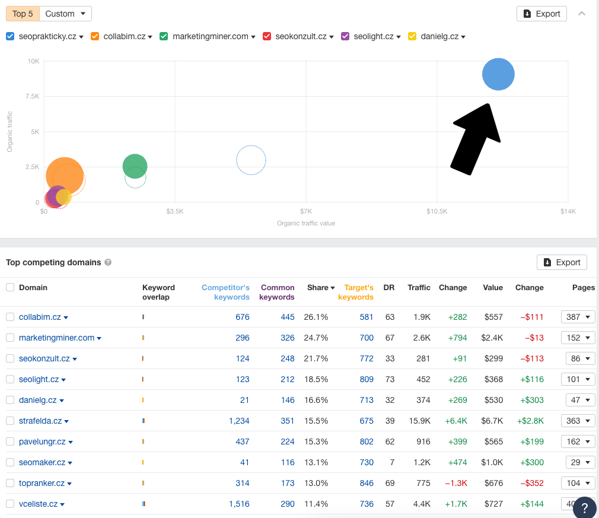Image resolution: width=599 pixels, height=518 pixels.
Task: Check the select-all Domain header checkbox
Action: click(10, 287)
